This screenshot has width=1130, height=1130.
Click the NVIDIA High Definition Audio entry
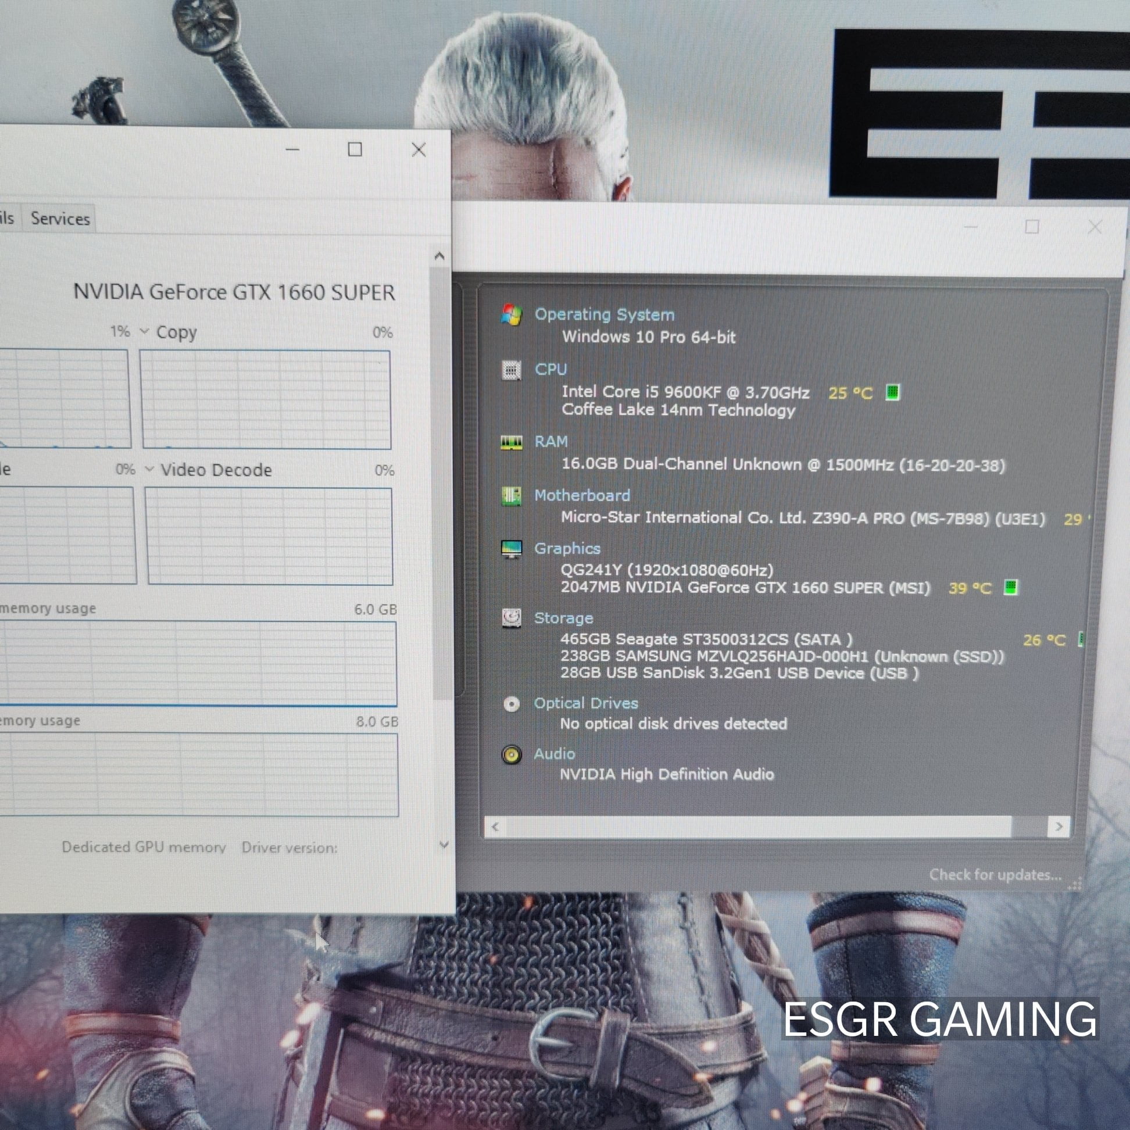[667, 774]
